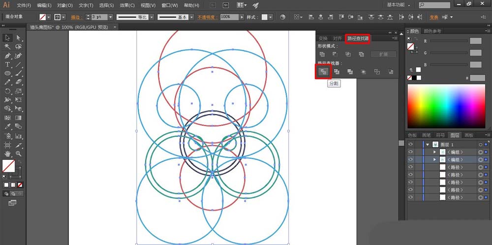Viewport: 492px width, 245px height.
Task: Pick a color from the RGB spectrum
Action: pyautogui.click(x=446, y=106)
